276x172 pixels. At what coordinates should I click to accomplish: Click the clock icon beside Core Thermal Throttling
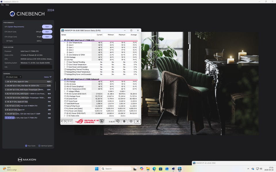(x=67, y=62)
